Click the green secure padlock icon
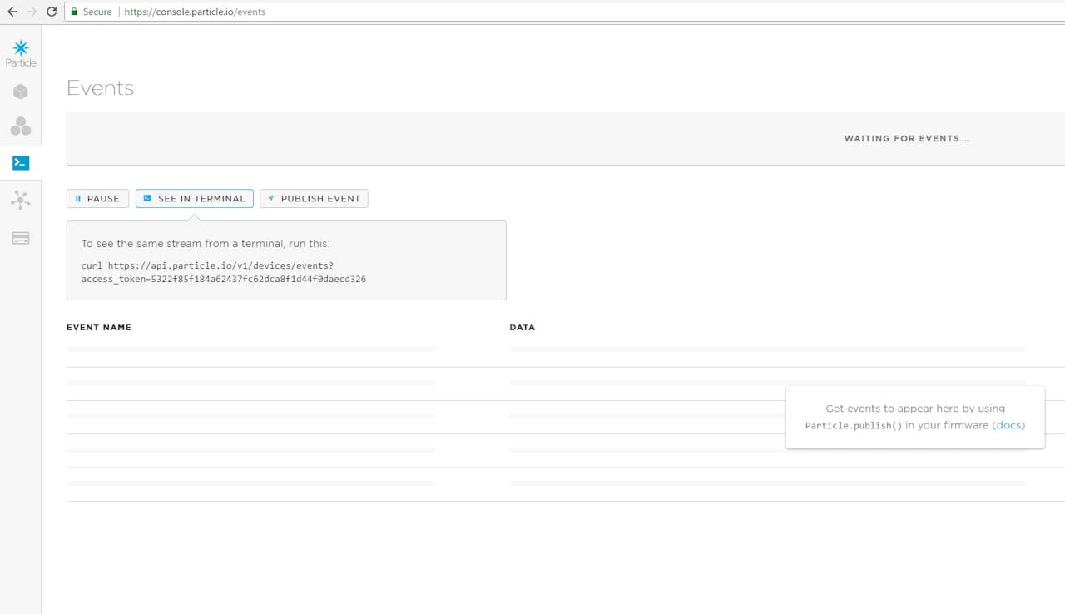1065x614 pixels. point(74,12)
